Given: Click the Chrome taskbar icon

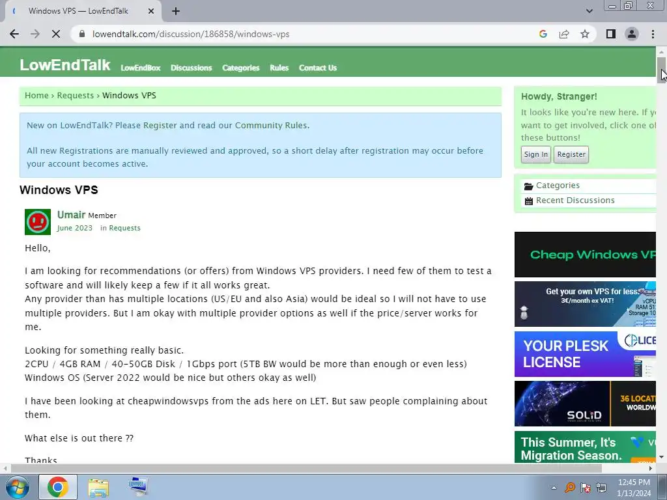Looking at the screenshot, I should coord(58,487).
